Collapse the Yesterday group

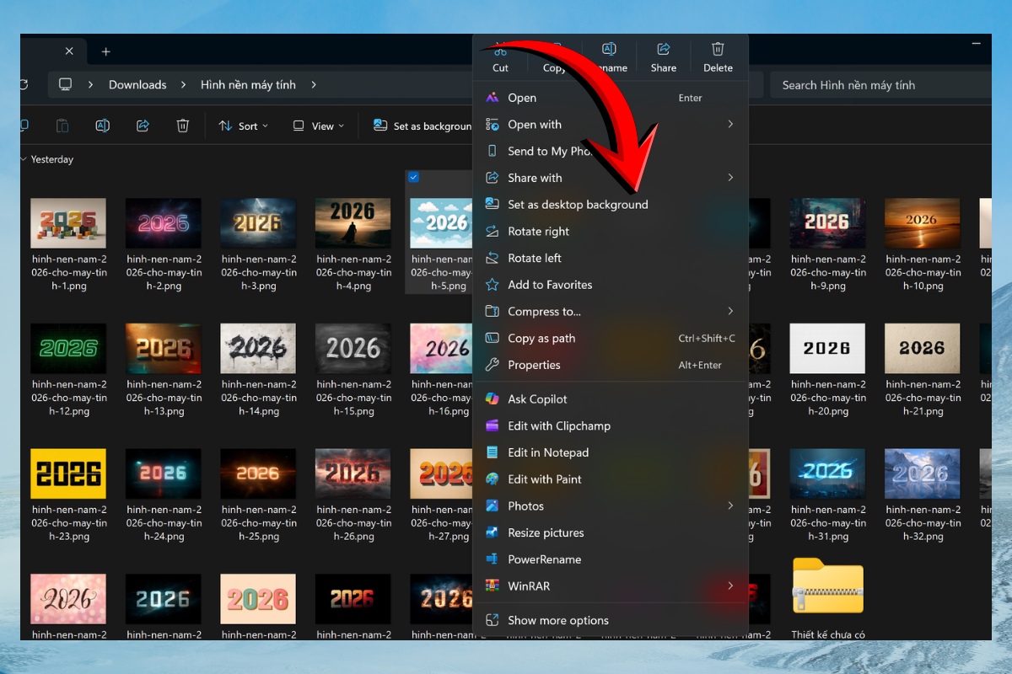[24, 159]
